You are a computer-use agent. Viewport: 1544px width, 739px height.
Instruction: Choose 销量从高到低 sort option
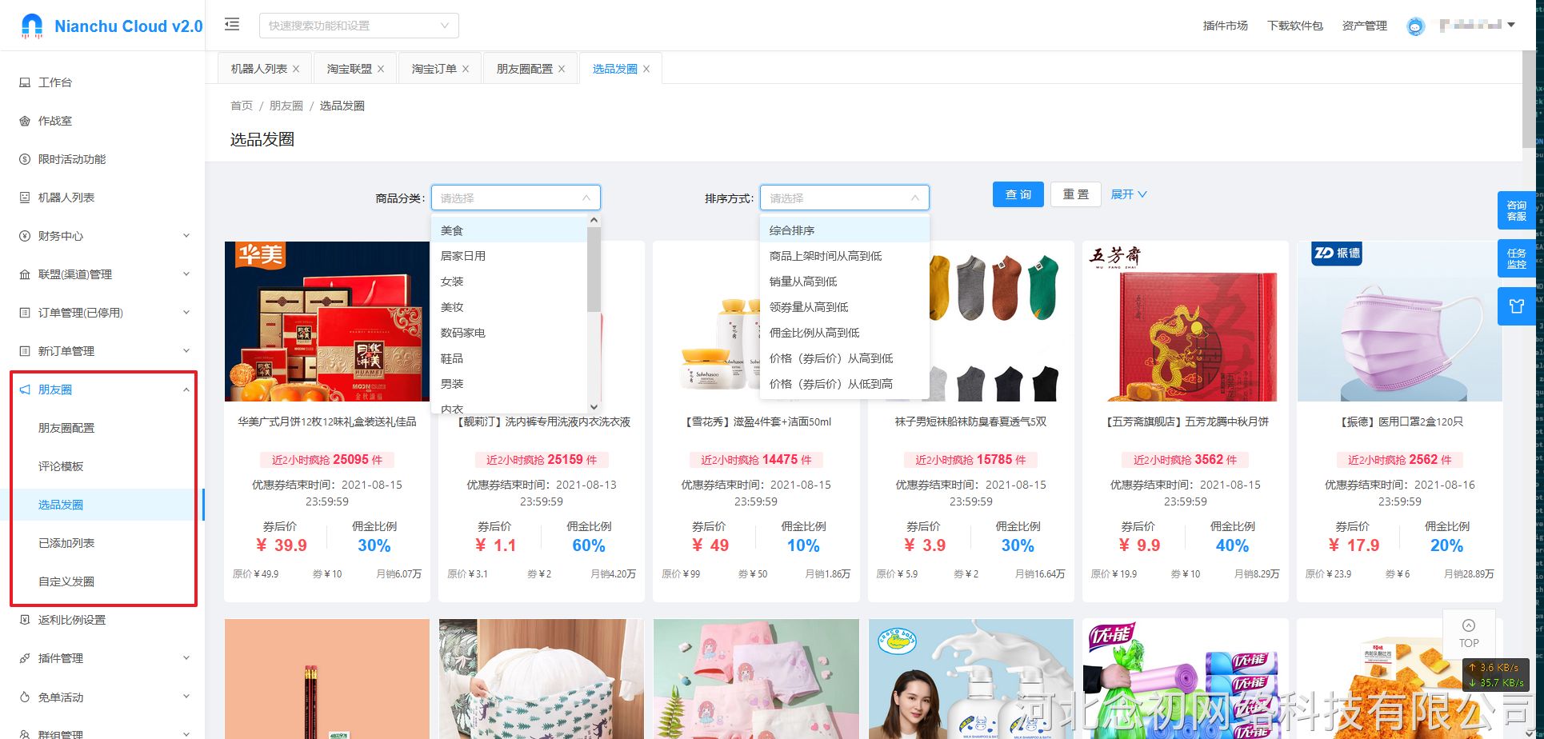[x=803, y=282]
